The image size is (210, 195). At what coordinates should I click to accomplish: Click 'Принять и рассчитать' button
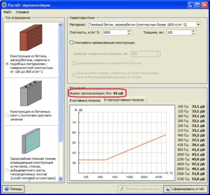(x=140, y=189)
